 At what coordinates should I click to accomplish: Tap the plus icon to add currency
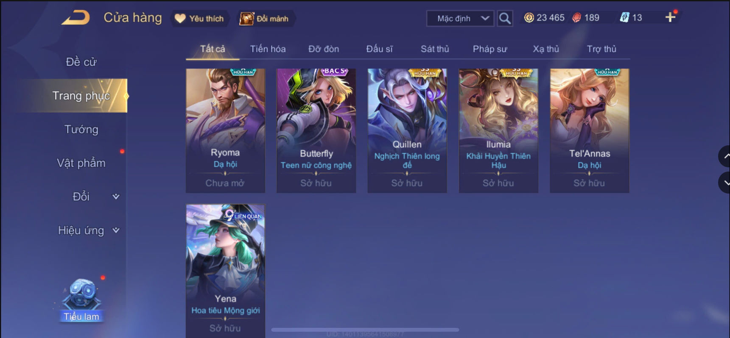[670, 17]
